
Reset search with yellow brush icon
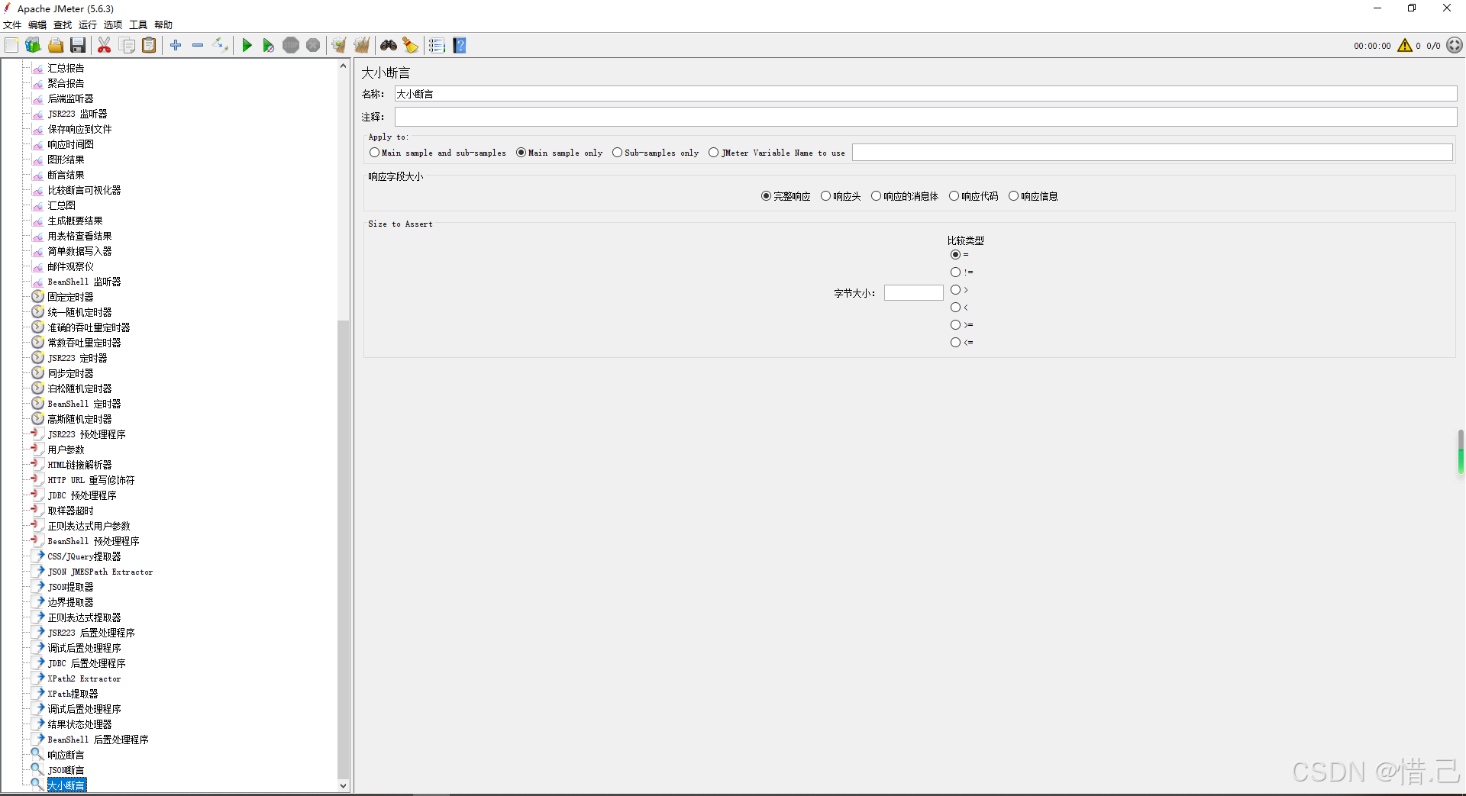click(411, 46)
